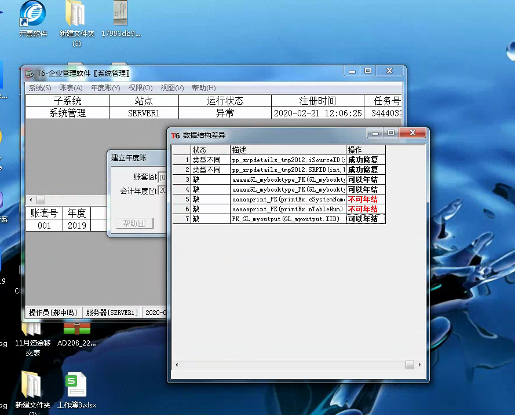
Task: Click the 会计年度(Y) input field
Action: (x=162, y=190)
